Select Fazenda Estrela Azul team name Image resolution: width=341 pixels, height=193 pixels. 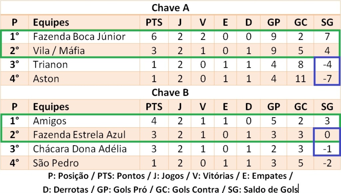(x=79, y=135)
